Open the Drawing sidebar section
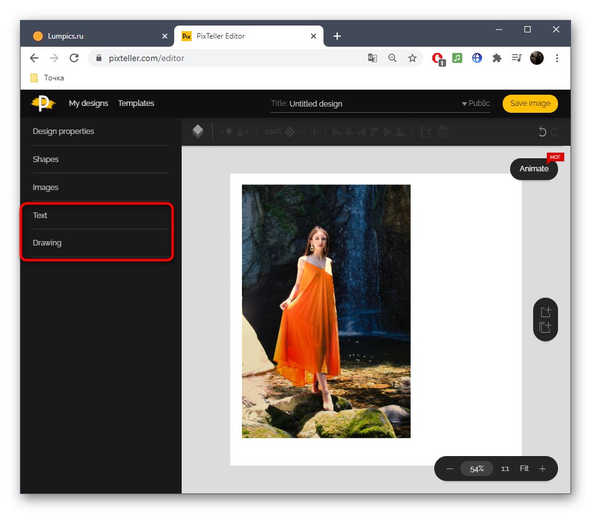The height and width of the screenshot is (514, 591). pyautogui.click(x=47, y=242)
